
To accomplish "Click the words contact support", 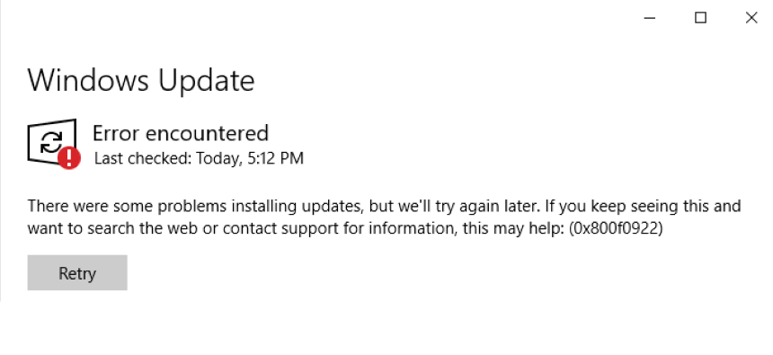I will tap(278, 229).
